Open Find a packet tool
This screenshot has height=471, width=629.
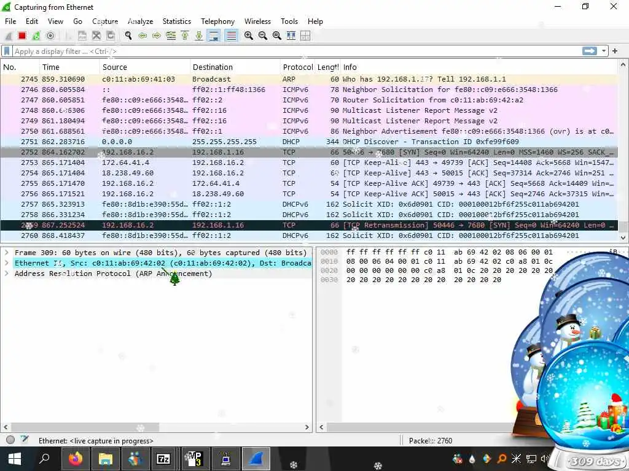(x=128, y=36)
